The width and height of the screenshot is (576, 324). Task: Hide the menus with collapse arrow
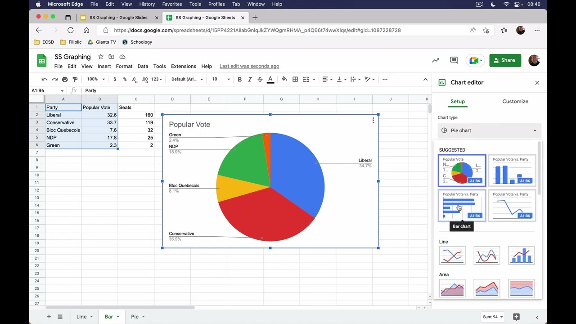[x=425, y=79]
